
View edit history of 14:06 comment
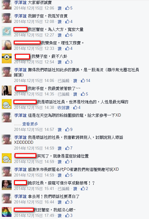64,80
